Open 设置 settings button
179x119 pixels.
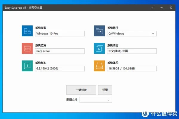click(x=105, y=90)
